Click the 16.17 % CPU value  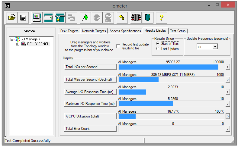coord(173,111)
